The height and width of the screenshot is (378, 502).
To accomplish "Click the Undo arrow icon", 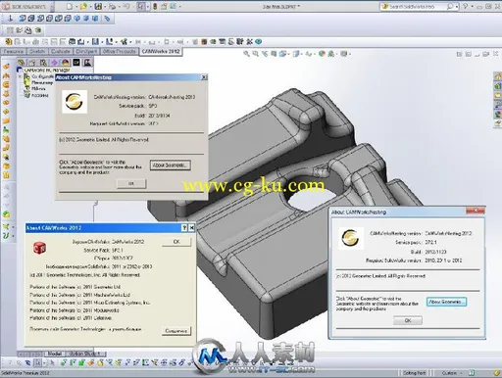I will pyautogui.click(x=126, y=6).
